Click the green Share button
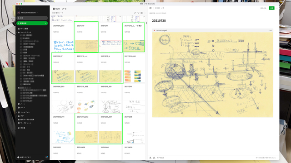Screen dimensions: 291x163 click(x=271, y=8)
